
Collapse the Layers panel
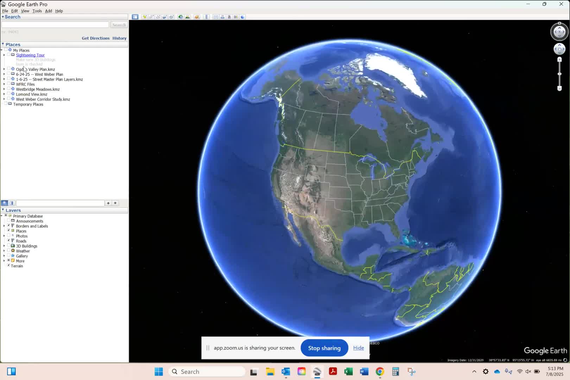pyautogui.click(x=3, y=210)
